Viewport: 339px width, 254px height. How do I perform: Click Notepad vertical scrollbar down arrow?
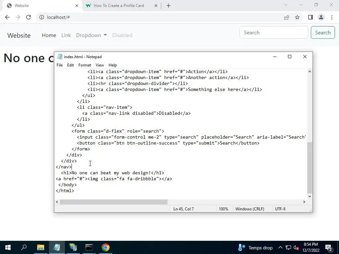[x=310, y=196]
